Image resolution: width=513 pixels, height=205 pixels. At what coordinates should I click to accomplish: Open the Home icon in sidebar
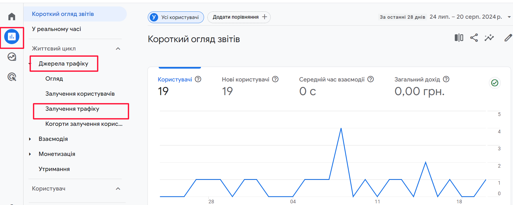point(12,16)
